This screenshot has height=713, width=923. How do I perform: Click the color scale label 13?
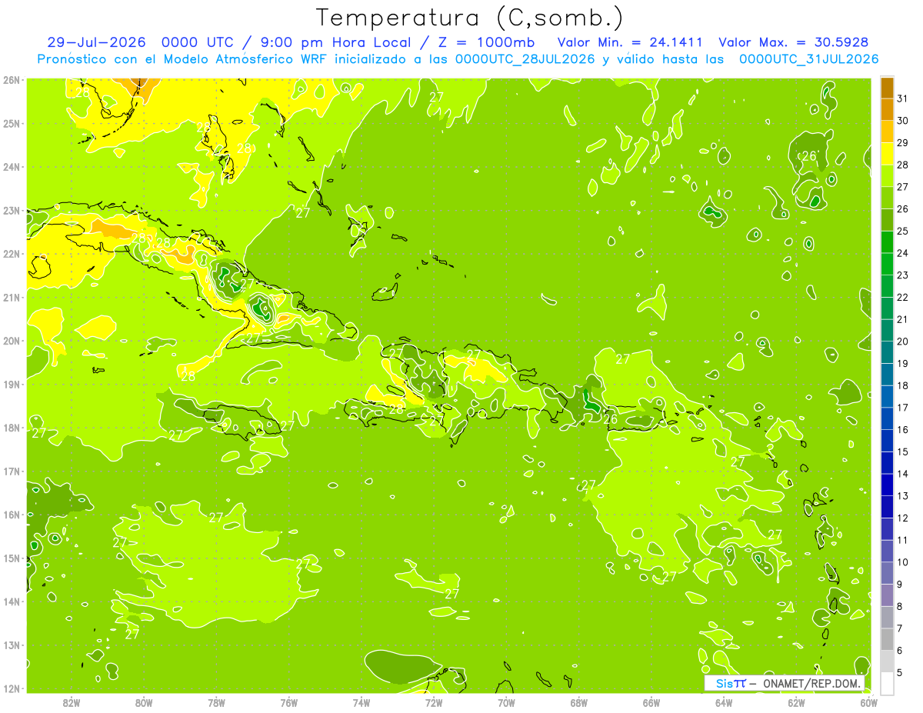click(x=903, y=495)
